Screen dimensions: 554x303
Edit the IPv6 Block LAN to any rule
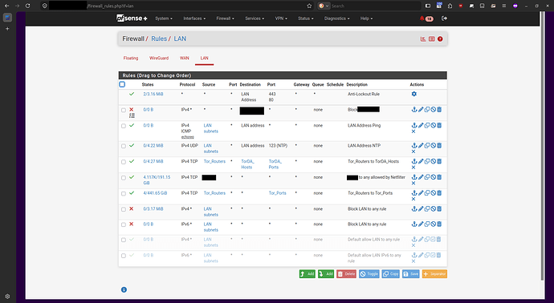click(421, 224)
